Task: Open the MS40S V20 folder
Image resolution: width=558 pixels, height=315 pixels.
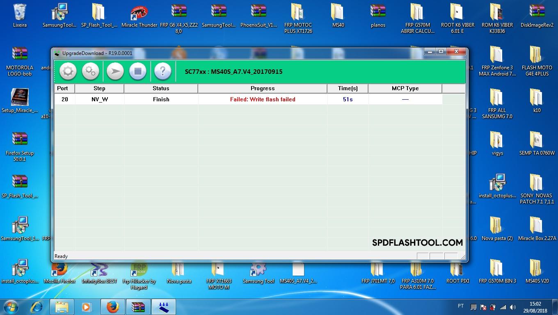Action: (x=537, y=272)
